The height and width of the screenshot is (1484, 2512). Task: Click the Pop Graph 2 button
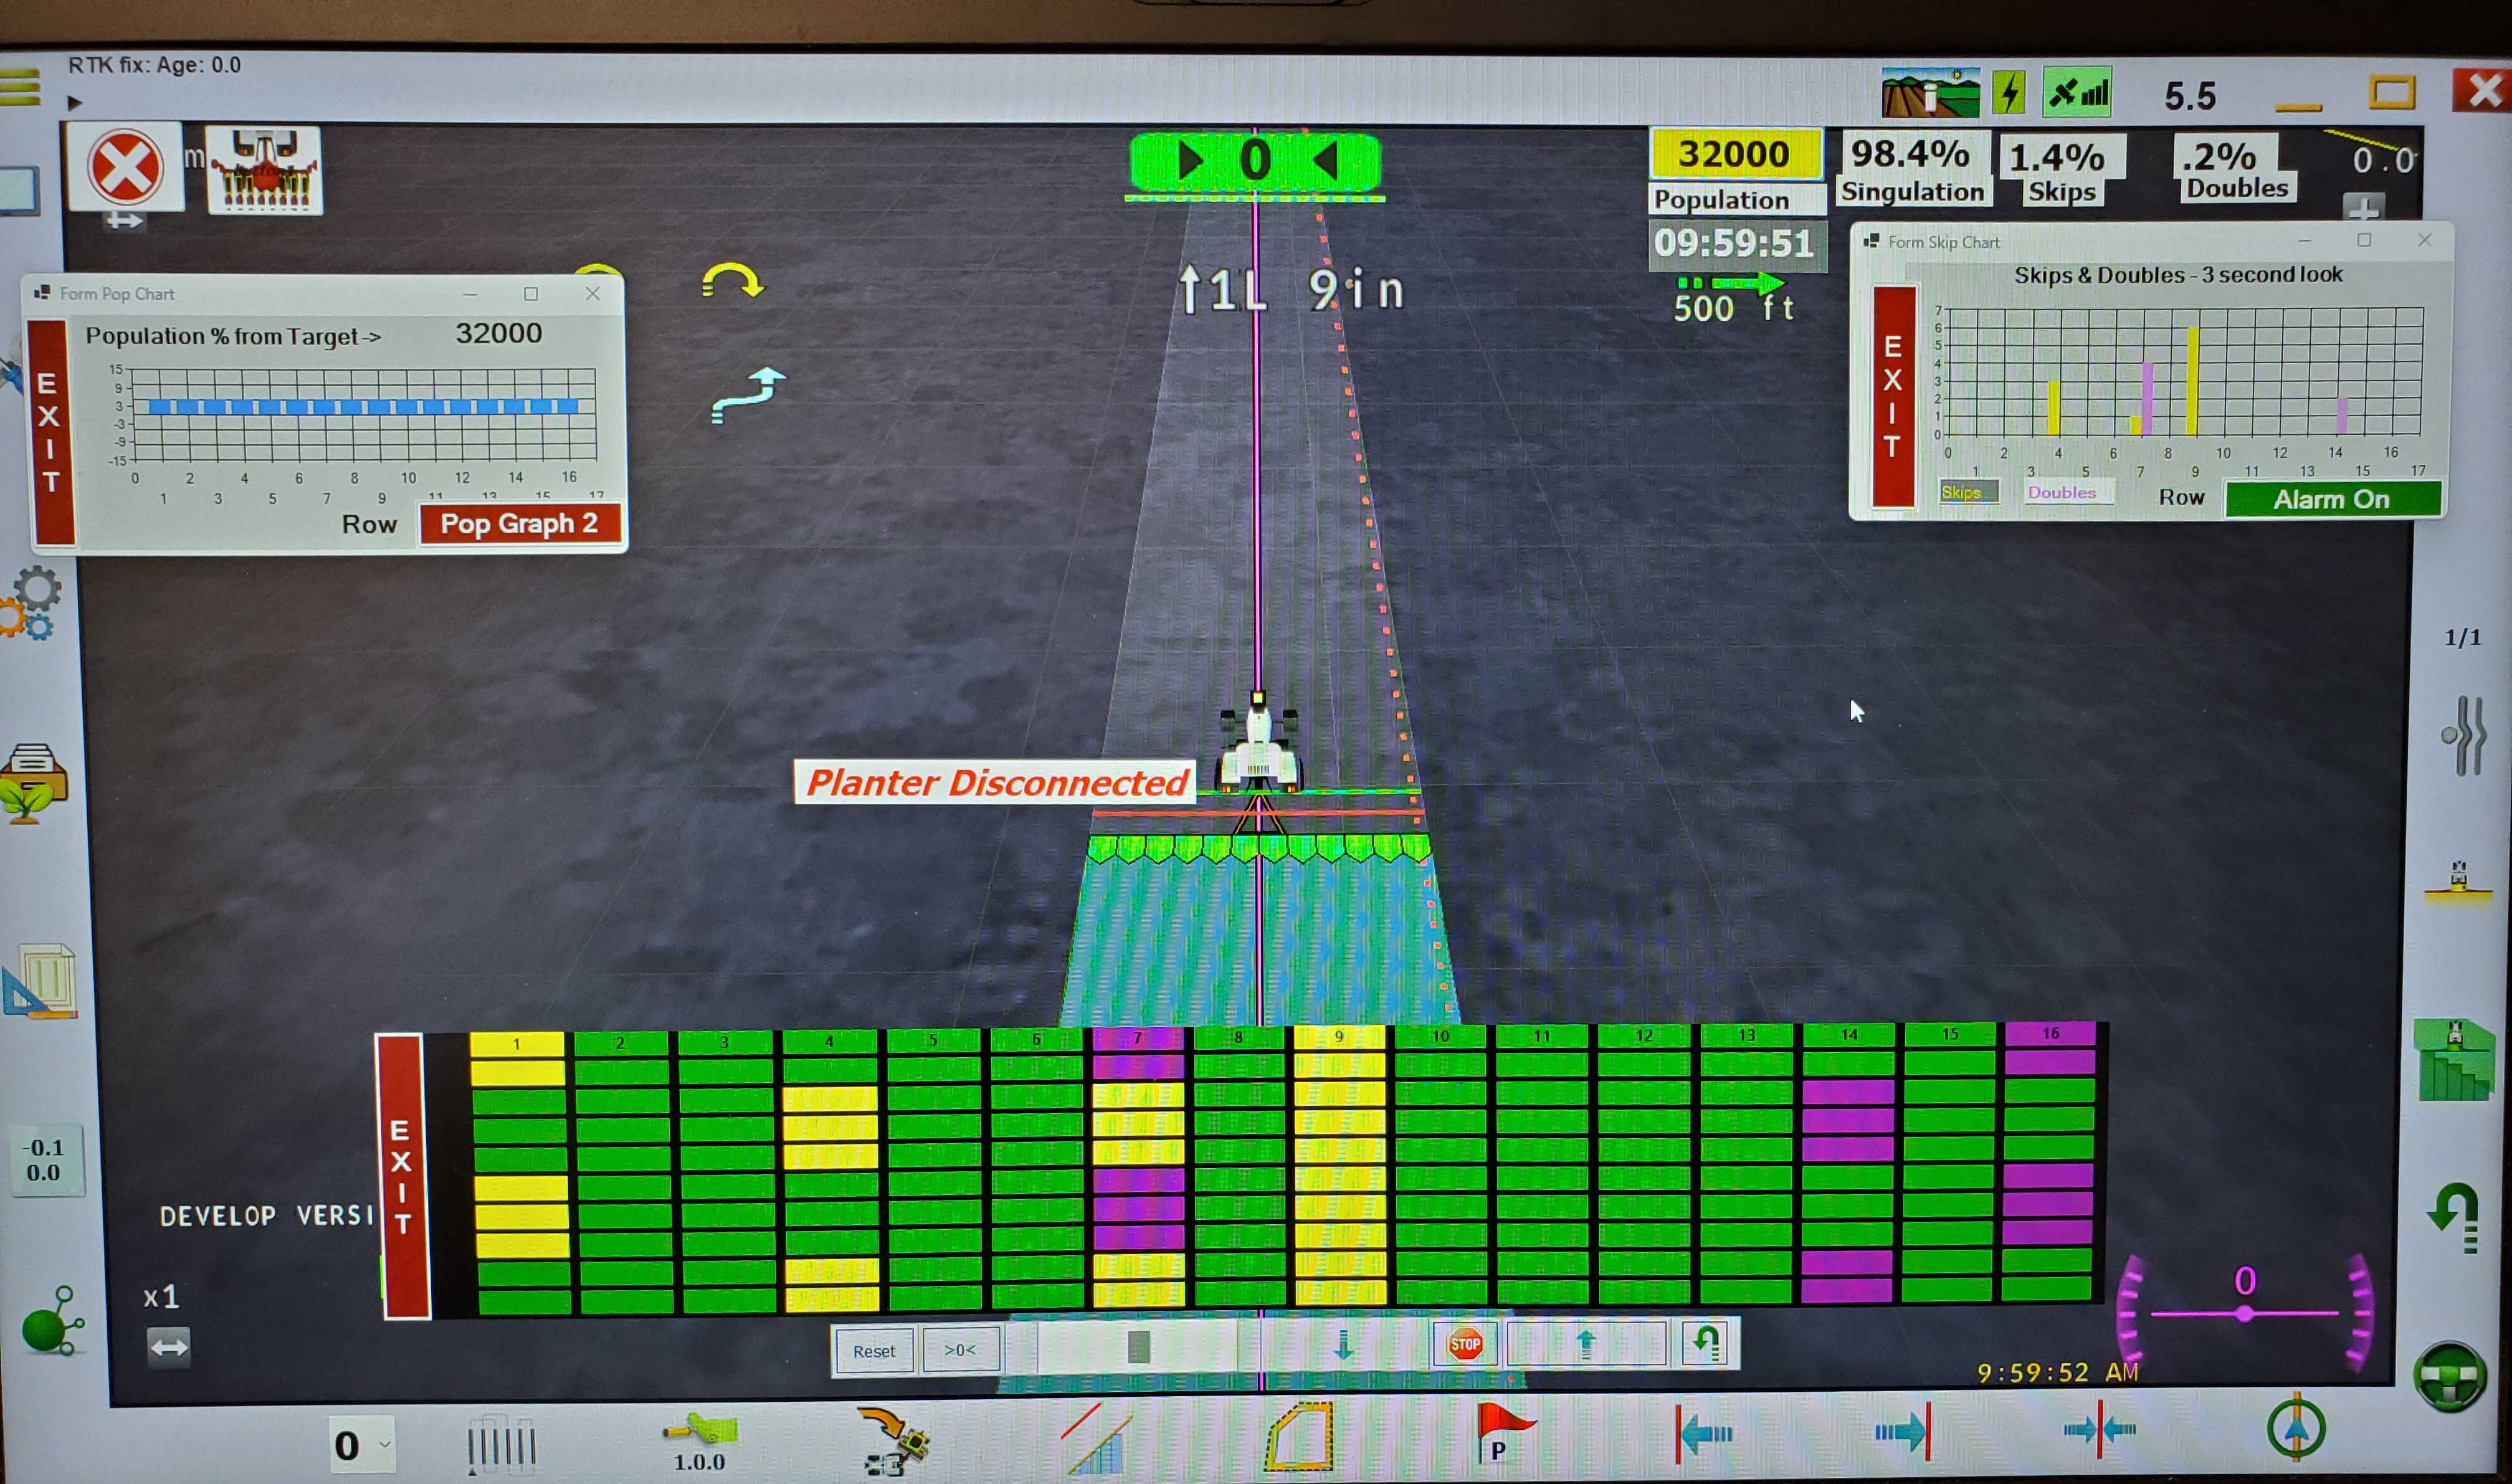519,523
